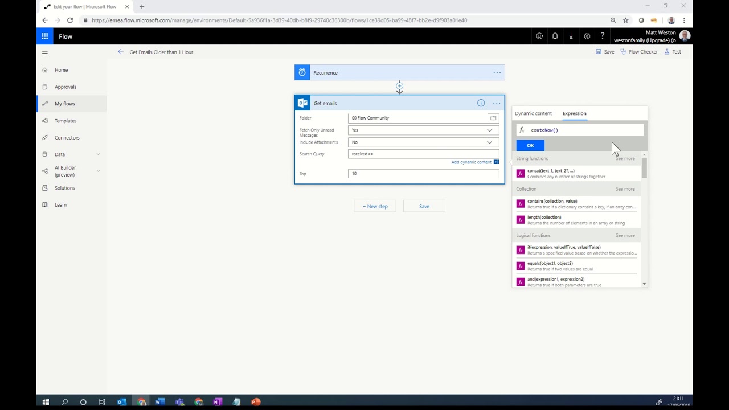Switch to Dynamic content tab
The image size is (729, 410).
[x=533, y=113]
